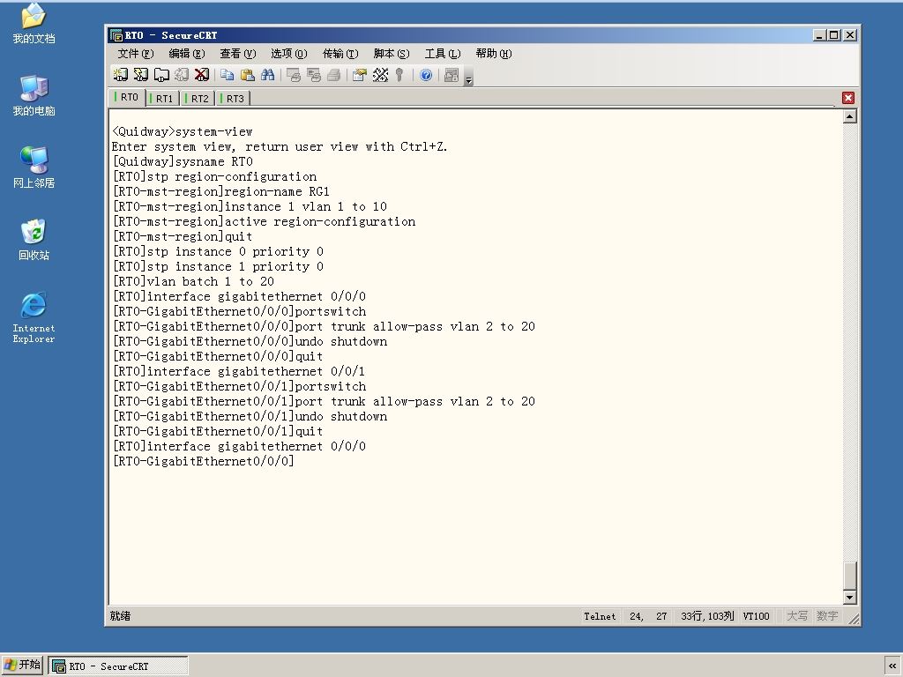
Task: Open the 文件(F) menu
Action: (136, 54)
